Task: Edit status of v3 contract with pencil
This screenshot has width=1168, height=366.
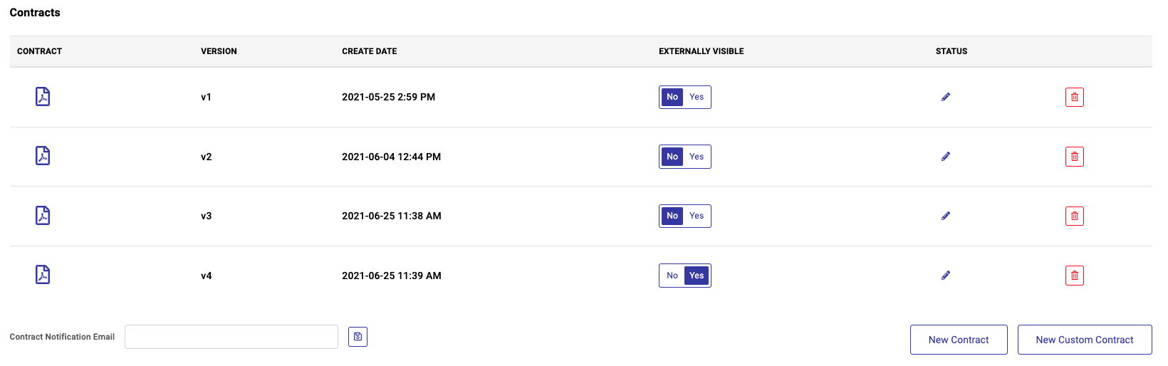Action: click(x=946, y=216)
